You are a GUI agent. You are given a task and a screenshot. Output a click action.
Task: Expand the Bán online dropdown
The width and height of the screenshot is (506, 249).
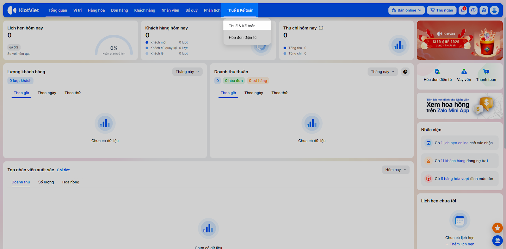(x=407, y=10)
